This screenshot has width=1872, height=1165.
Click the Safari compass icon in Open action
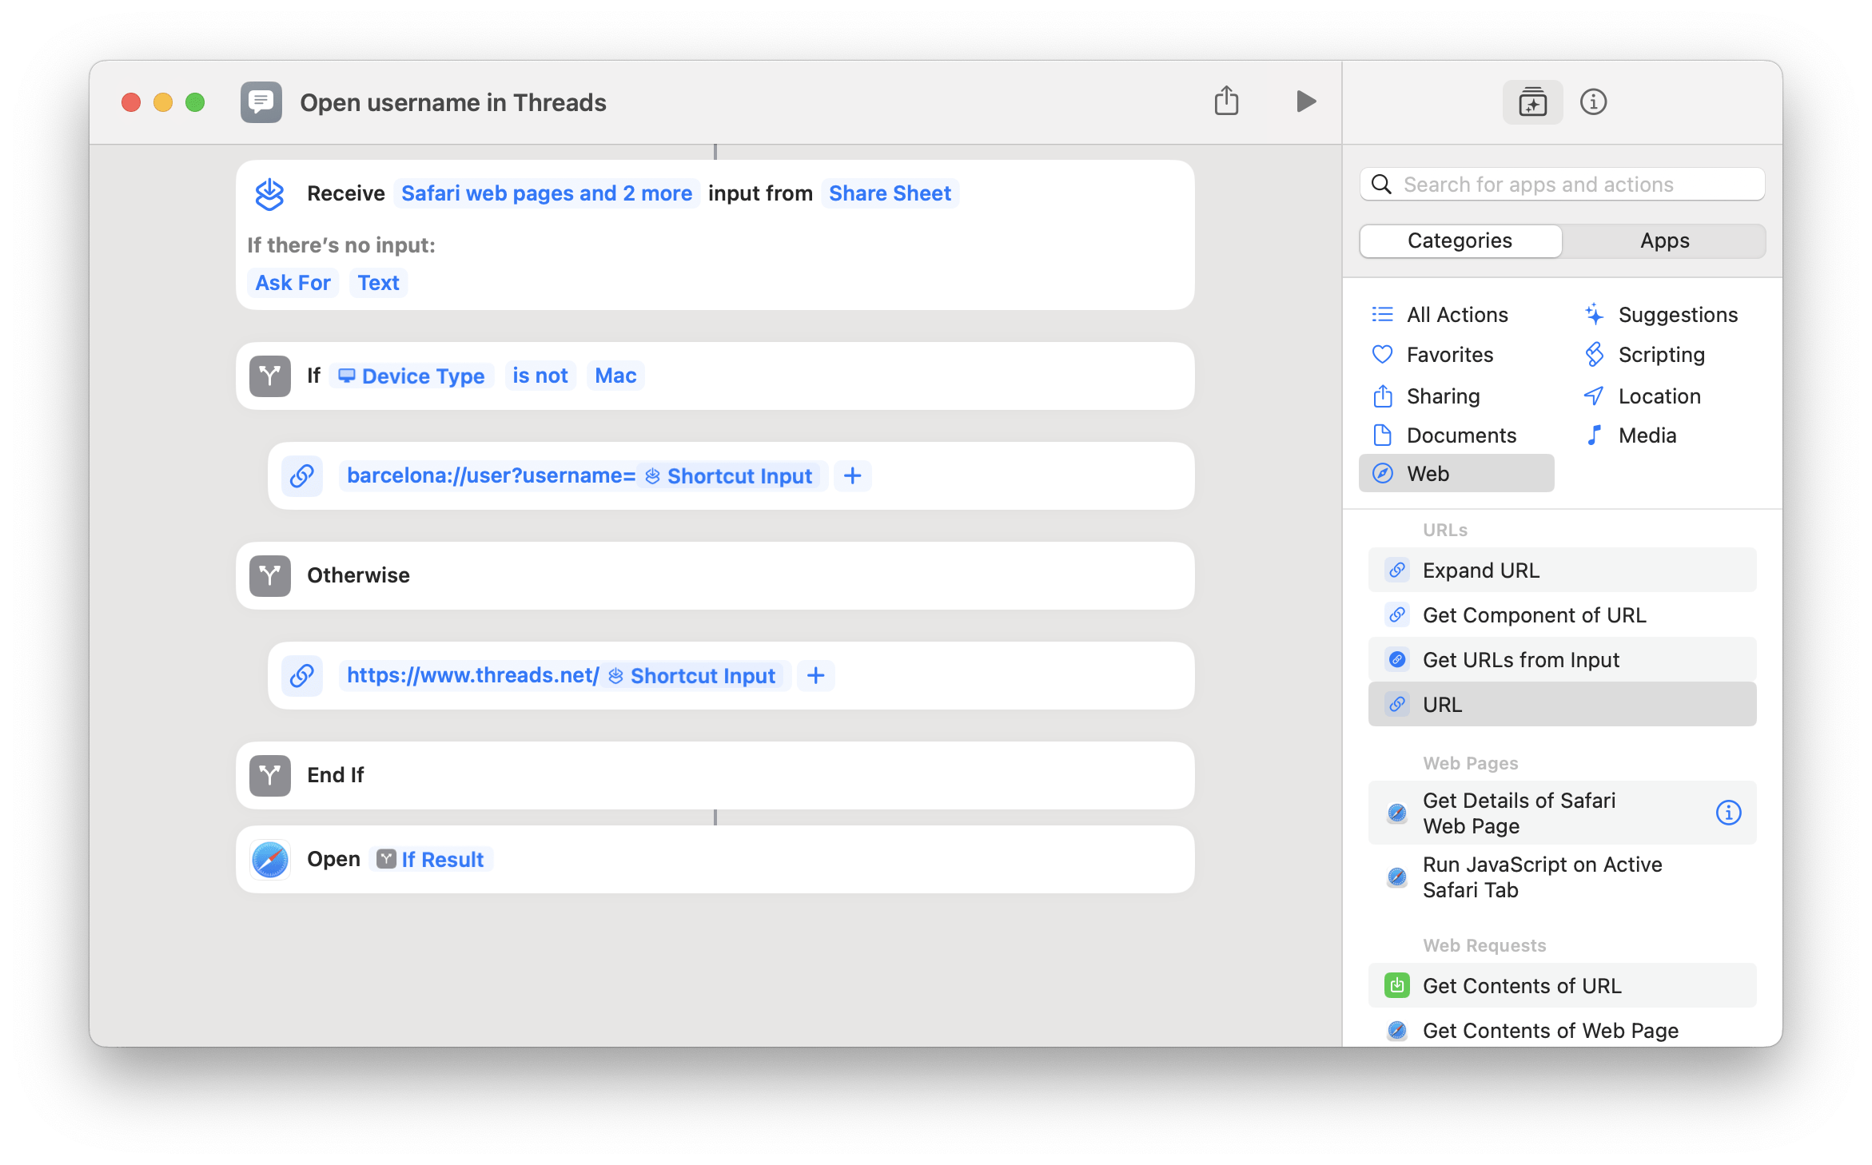[x=270, y=860]
